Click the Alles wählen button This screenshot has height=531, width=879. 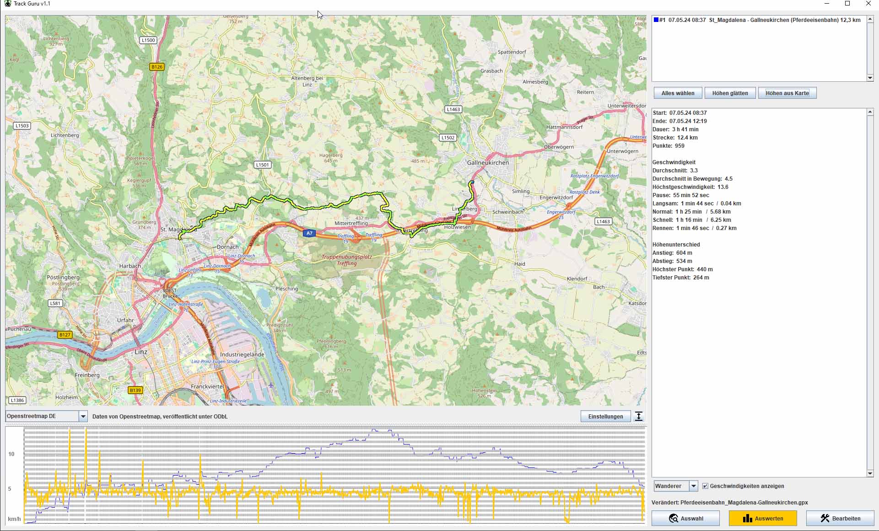(678, 93)
